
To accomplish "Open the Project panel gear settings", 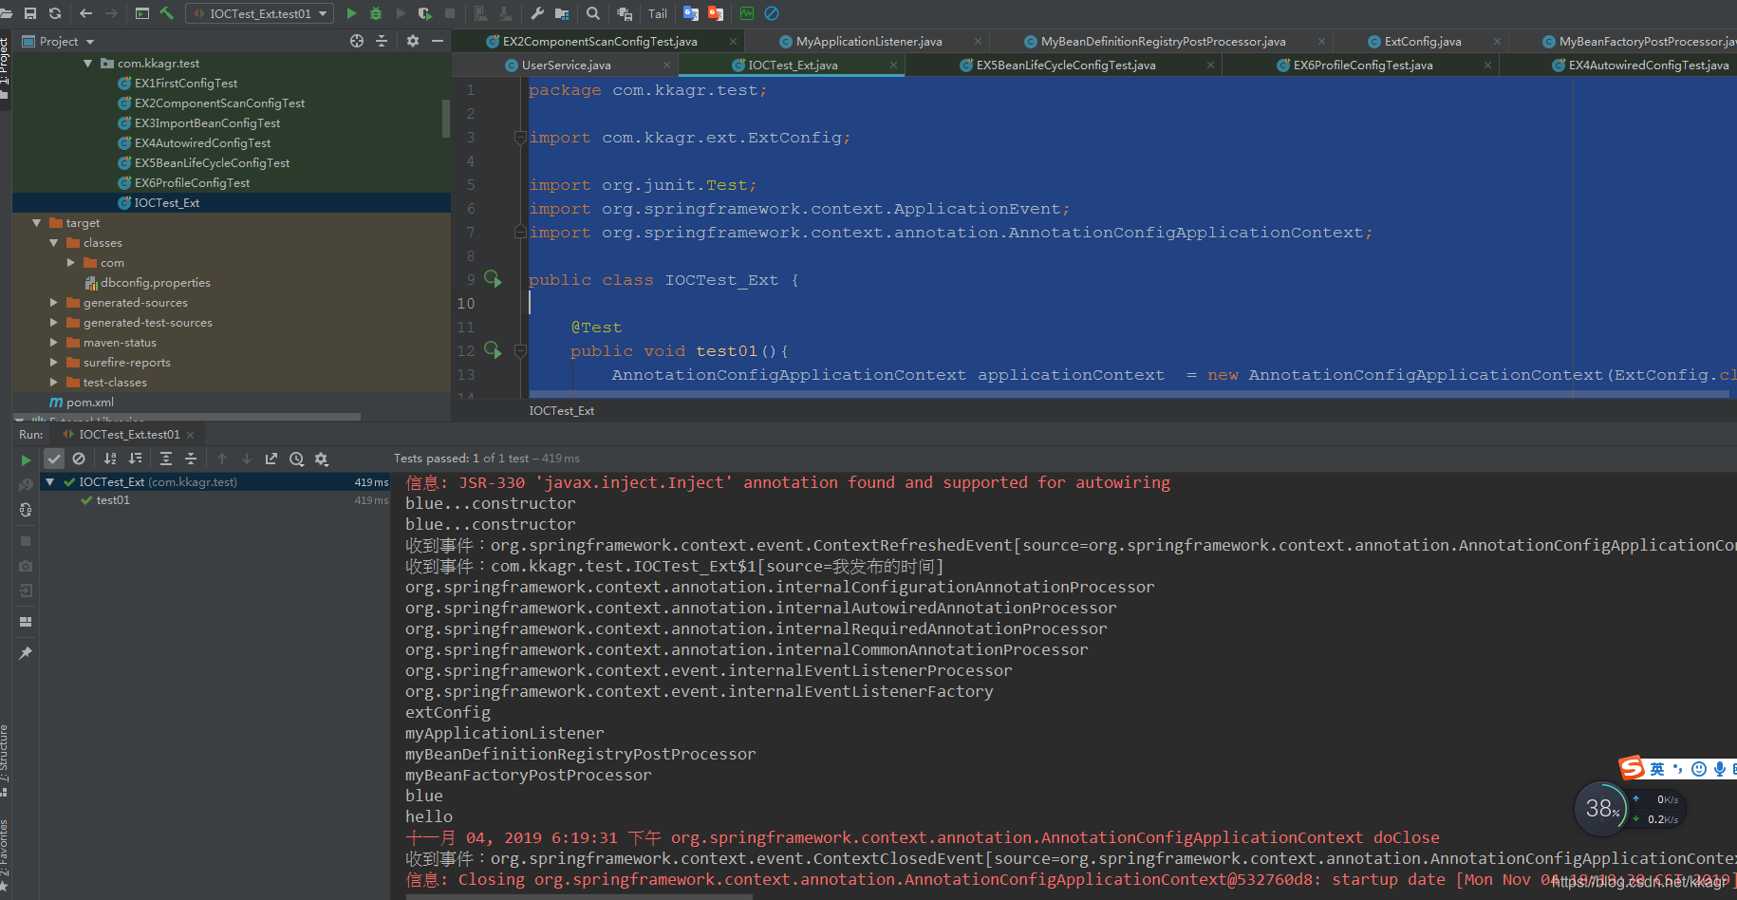I will tap(412, 41).
